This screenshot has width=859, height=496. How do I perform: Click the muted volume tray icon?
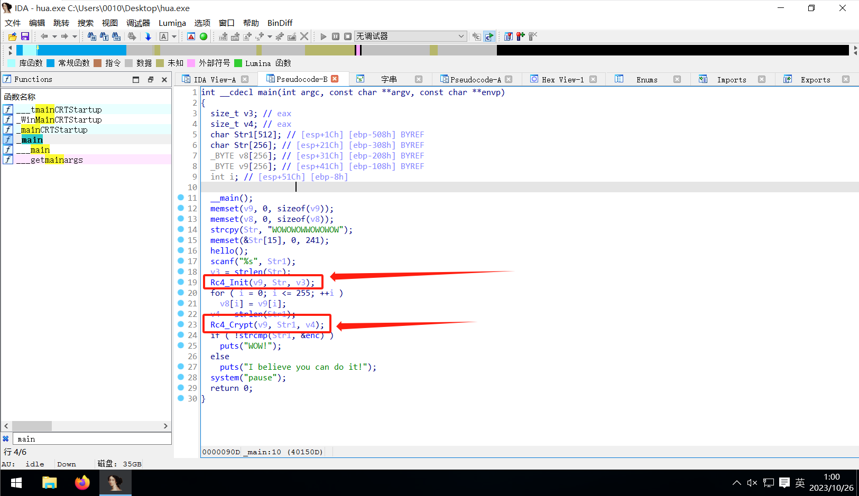pos(752,483)
